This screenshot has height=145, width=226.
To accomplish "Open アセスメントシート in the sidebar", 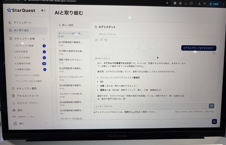I will tap(28, 96).
